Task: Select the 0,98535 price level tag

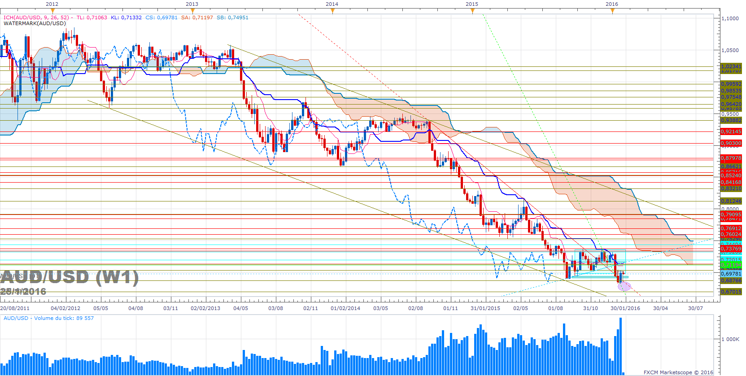Action: click(731, 91)
